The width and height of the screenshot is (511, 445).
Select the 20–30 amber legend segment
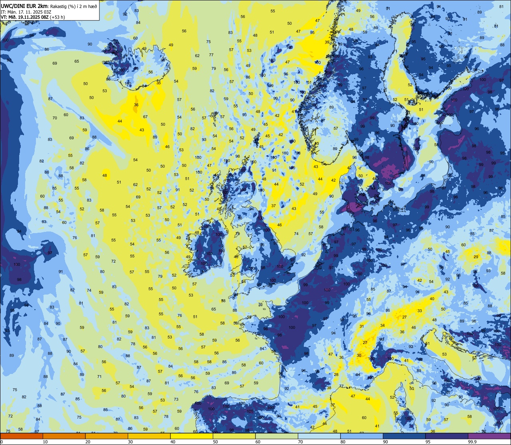click(x=107, y=436)
